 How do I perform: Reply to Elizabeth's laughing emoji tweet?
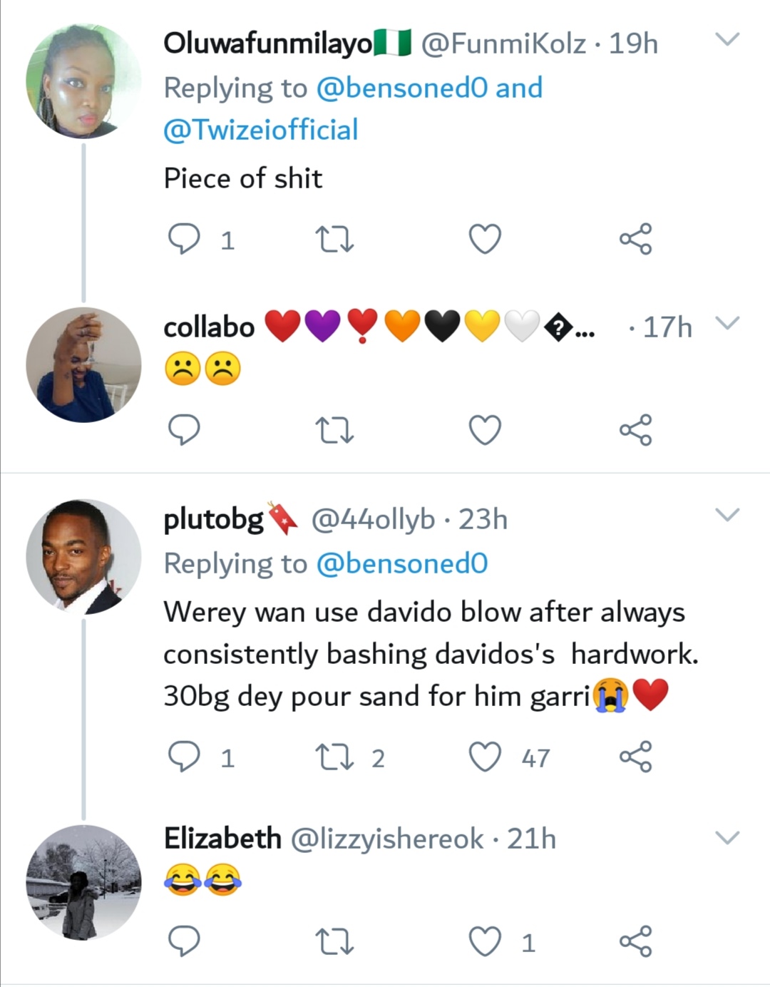coord(184,941)
